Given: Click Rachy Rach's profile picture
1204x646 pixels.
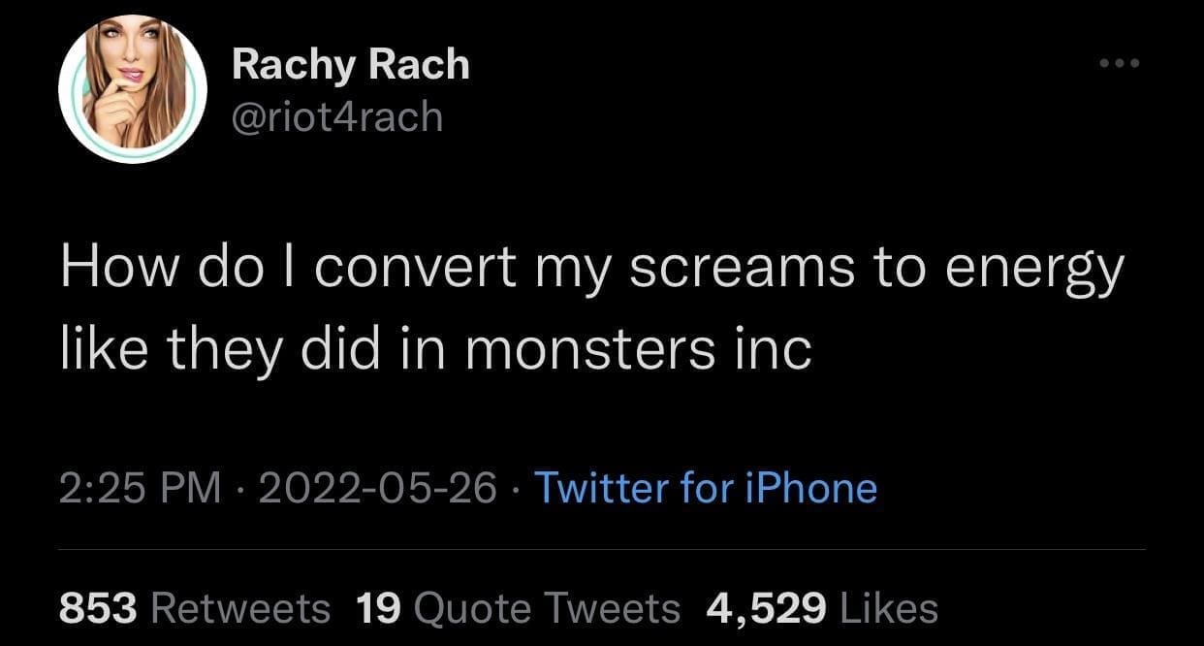Looking at the screenshot, I should [x=133, y=89].
